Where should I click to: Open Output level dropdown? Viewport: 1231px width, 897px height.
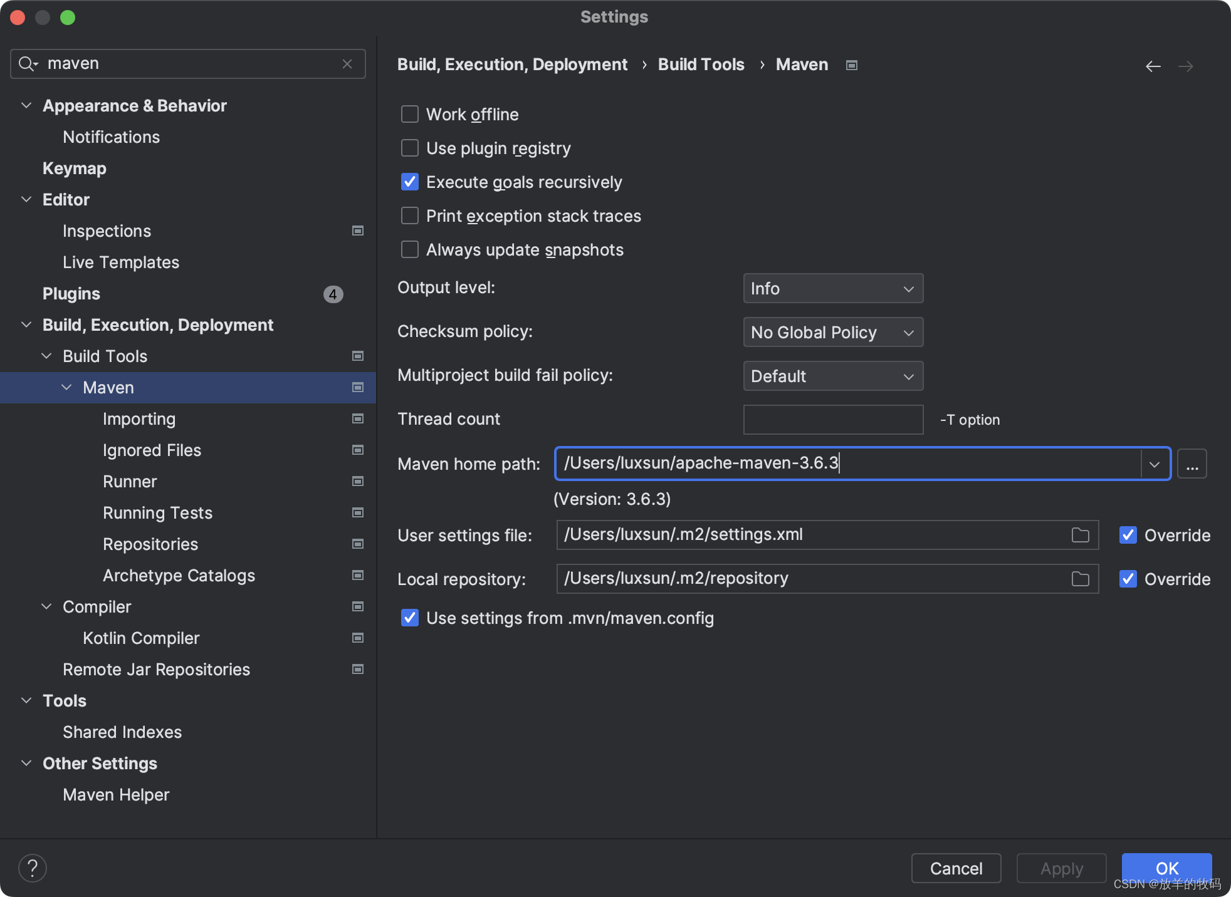(x=833, y=288)
